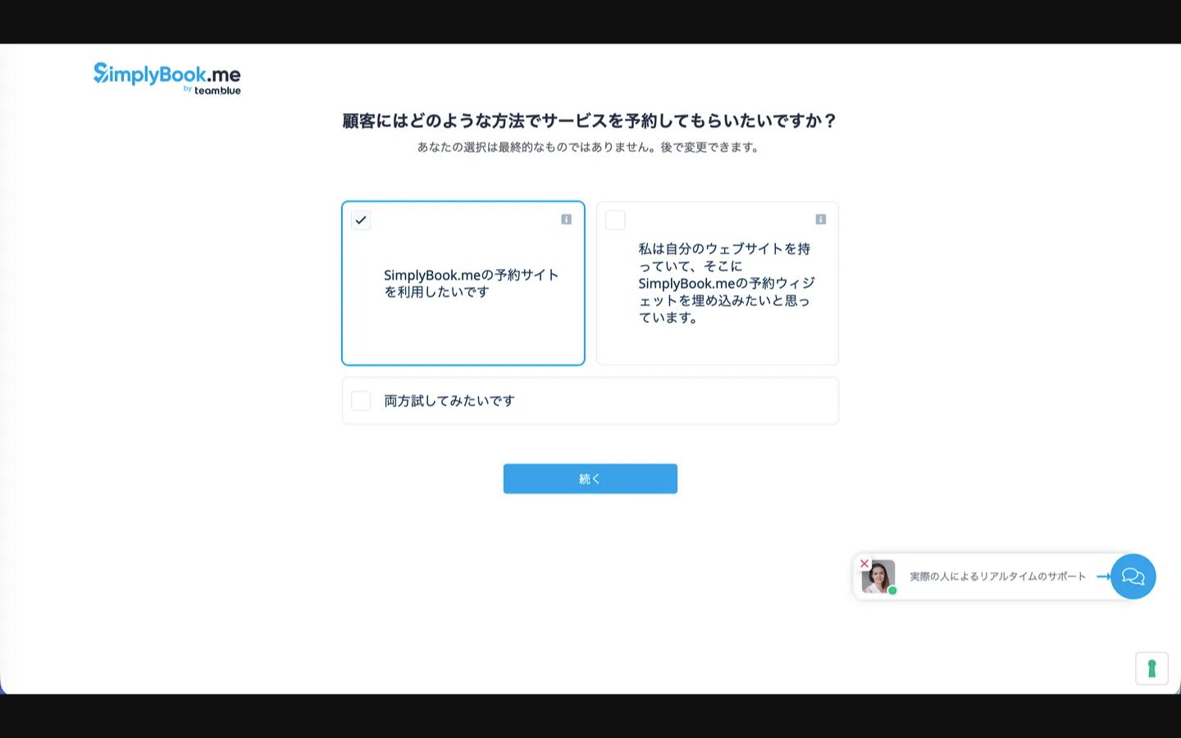Click the green keyhole privacy icon
The height and width of the screenshot is (738, 1181).
click(x=1151, y=668)
